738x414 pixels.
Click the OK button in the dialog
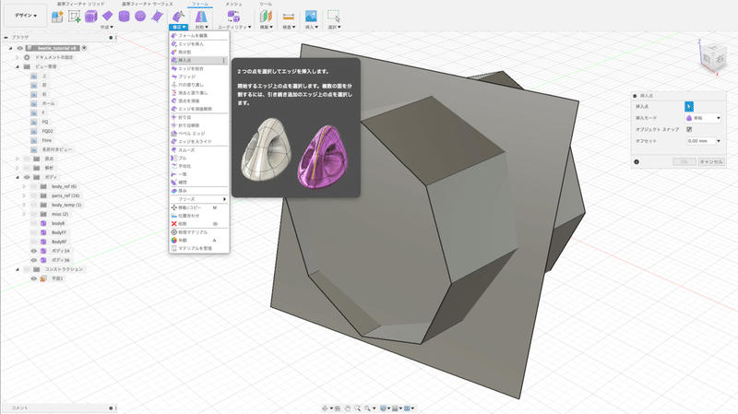[684, 162]
